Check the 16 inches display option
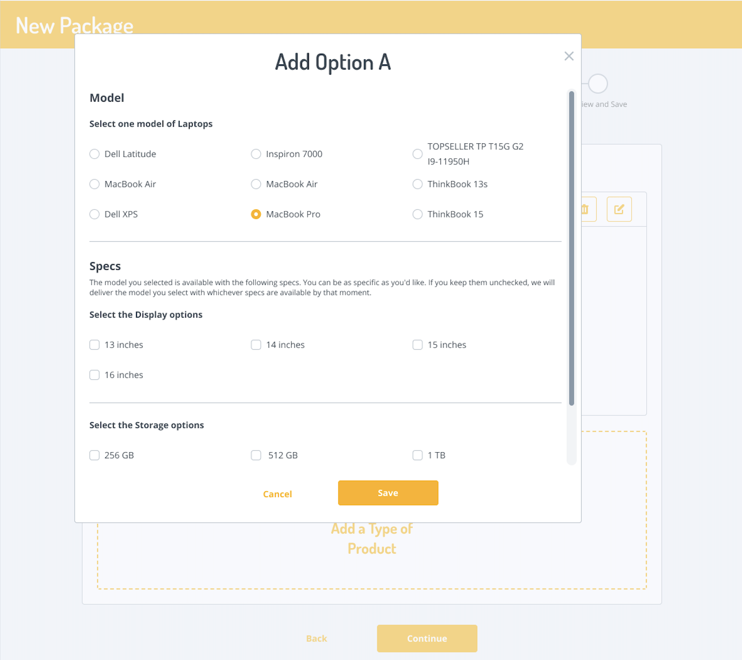The height and width of the screenshot is (660, 742). (x=95, y=375)
